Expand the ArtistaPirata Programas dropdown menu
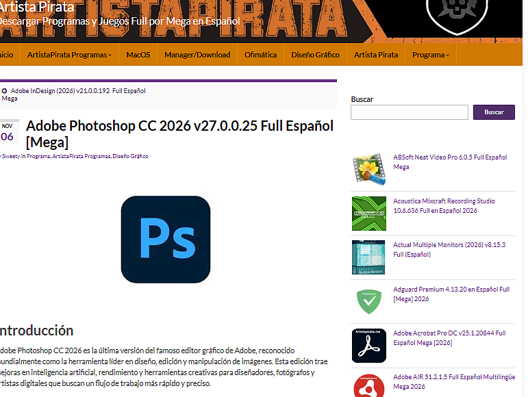This screenshot has width=528, height=397. click(69, 55)
